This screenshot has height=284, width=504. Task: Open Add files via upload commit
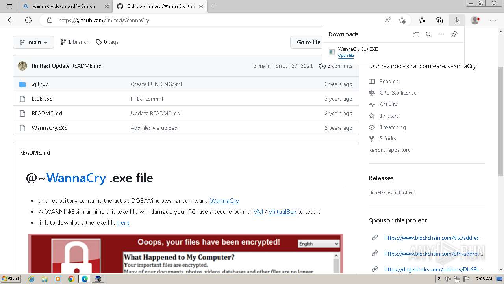click(x=154, y=128)
